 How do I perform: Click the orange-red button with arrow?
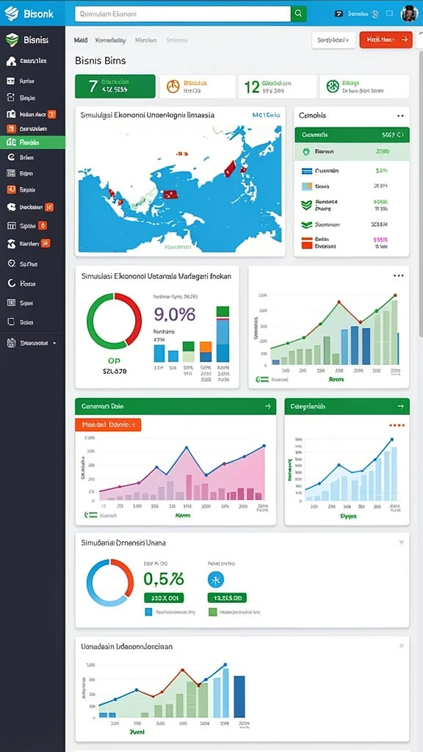(x=386, y=40)
